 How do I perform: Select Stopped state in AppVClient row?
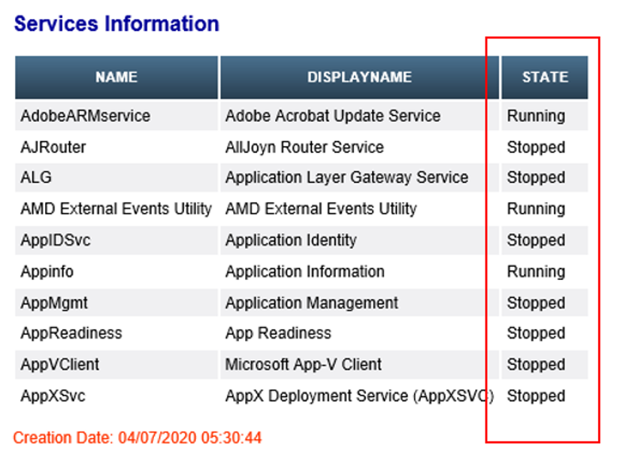[x=545, y=365]
